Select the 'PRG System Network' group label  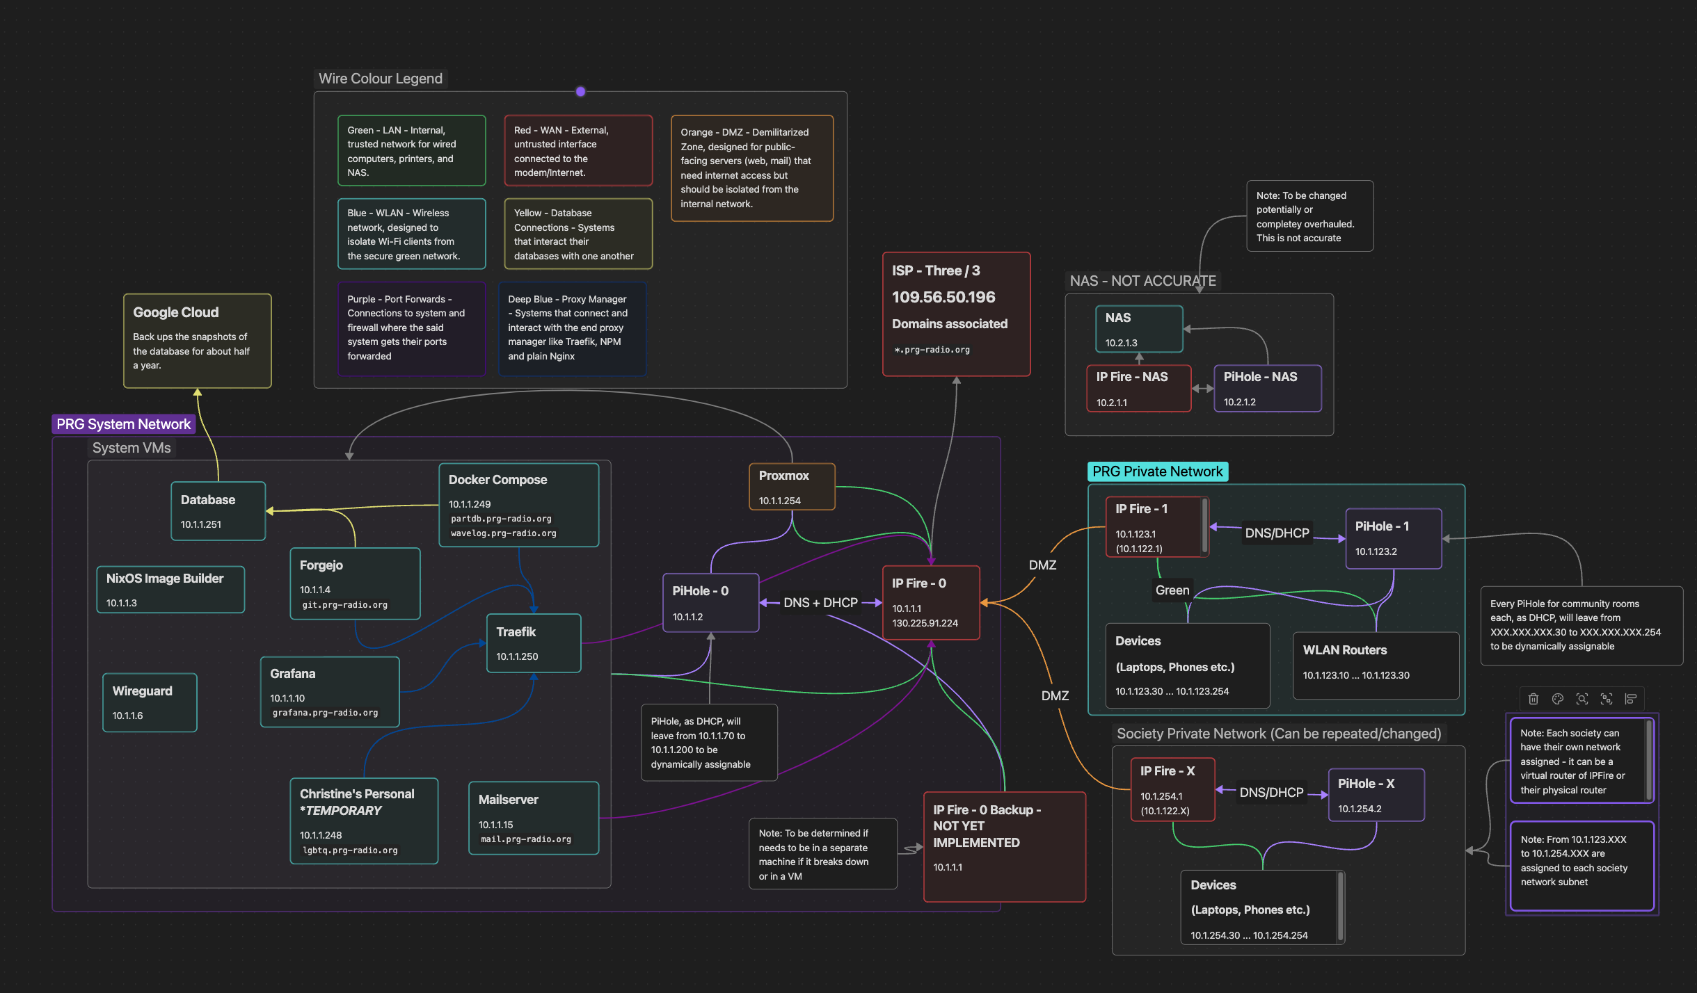click(x=123, y=424)
